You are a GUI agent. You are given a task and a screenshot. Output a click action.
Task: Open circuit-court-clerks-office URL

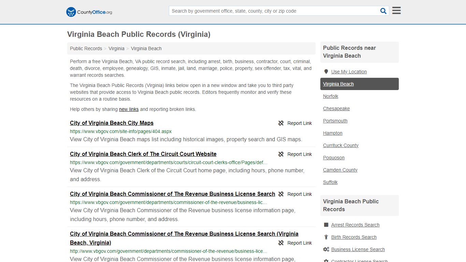tap(169, 162)
